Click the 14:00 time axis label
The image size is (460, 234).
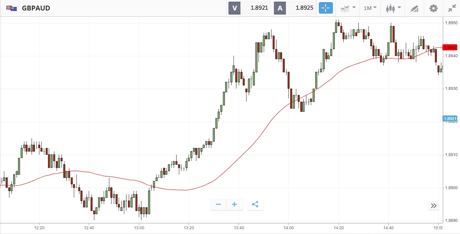pos(288,227)
